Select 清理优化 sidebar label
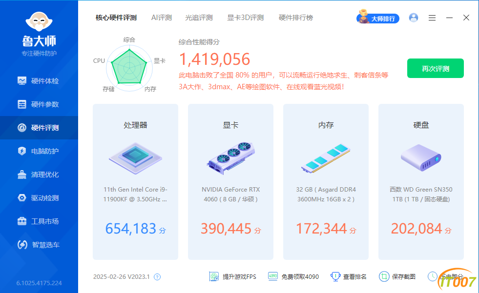This screenshot has width=479, height=293. tap(45, 175)
